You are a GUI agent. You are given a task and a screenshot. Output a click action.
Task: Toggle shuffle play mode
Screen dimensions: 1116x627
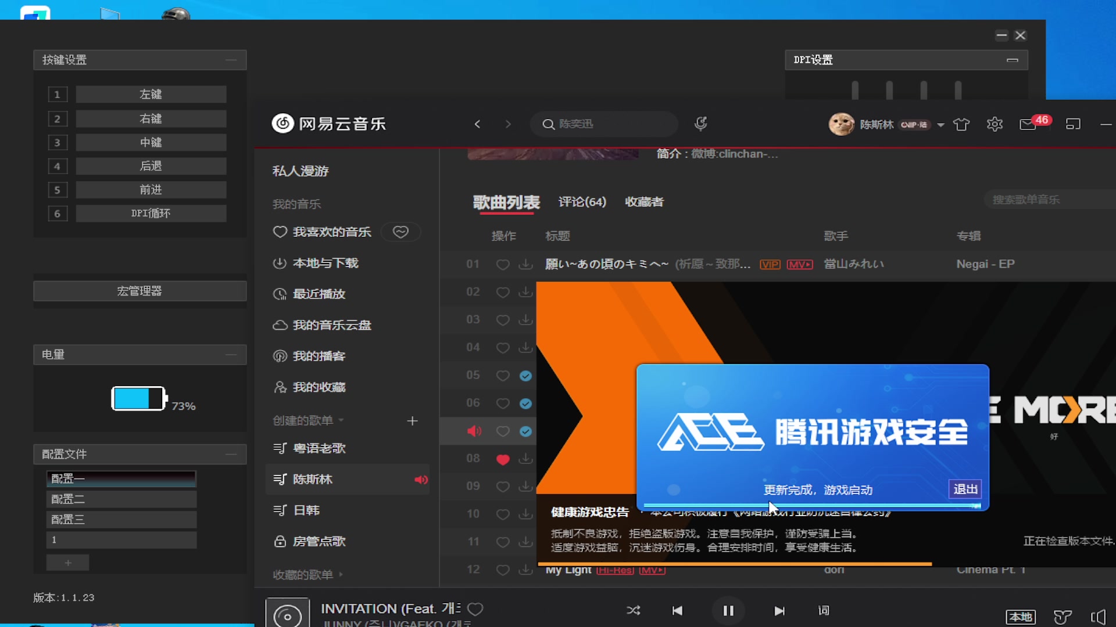(x=633, y=610)
